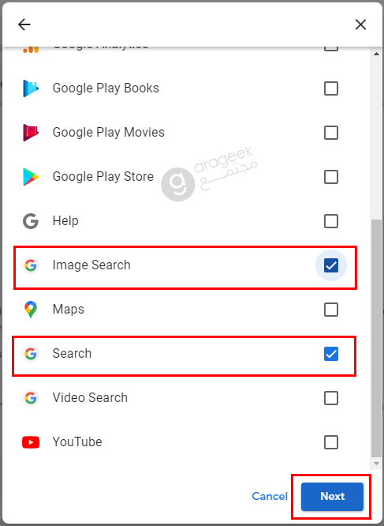384x526 pixels.
Task: Click the Maps pin icon
Action: coord(31,310)
